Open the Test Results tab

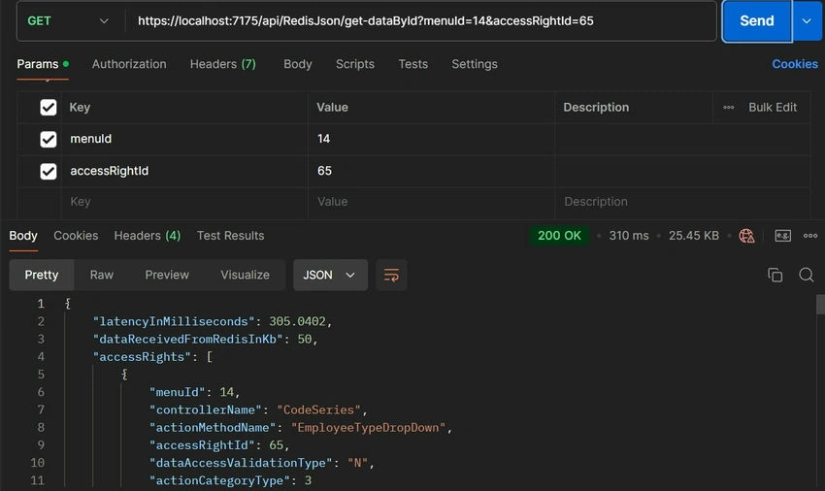coord(230,236)
